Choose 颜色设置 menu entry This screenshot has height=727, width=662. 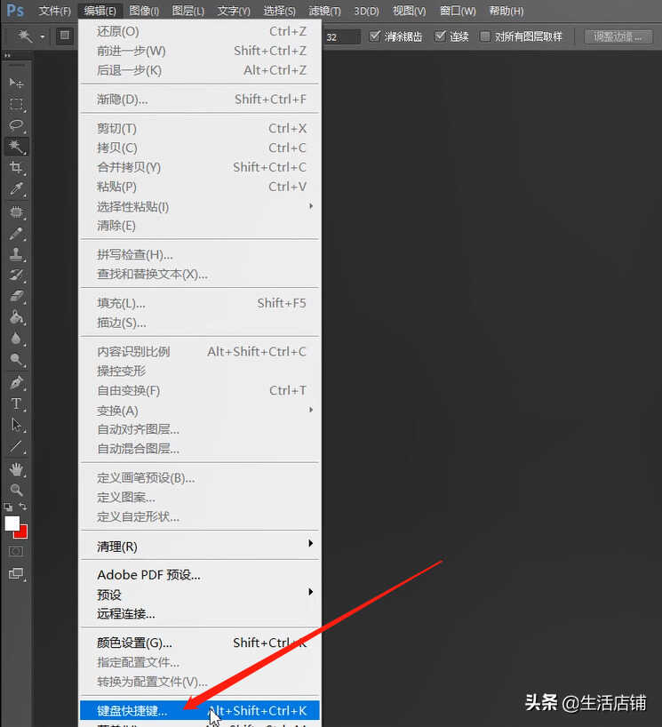[199, 643]
